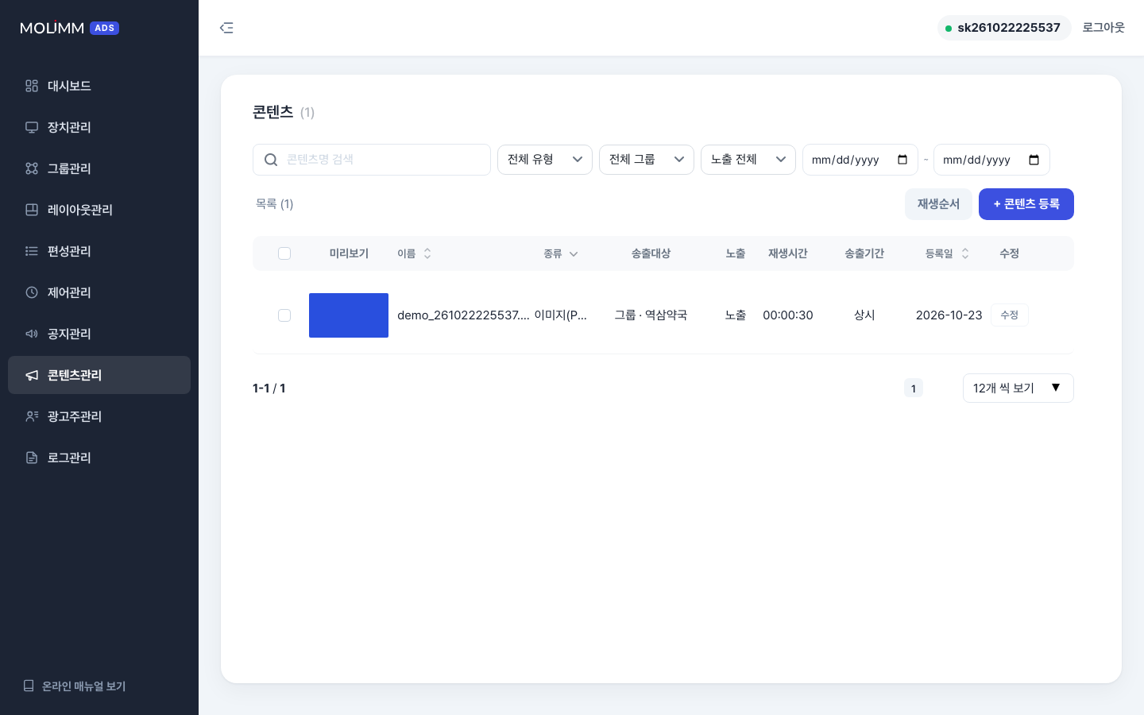Go to 장치관리 menu
1144x715 pixels.
[x=99, y=127]
